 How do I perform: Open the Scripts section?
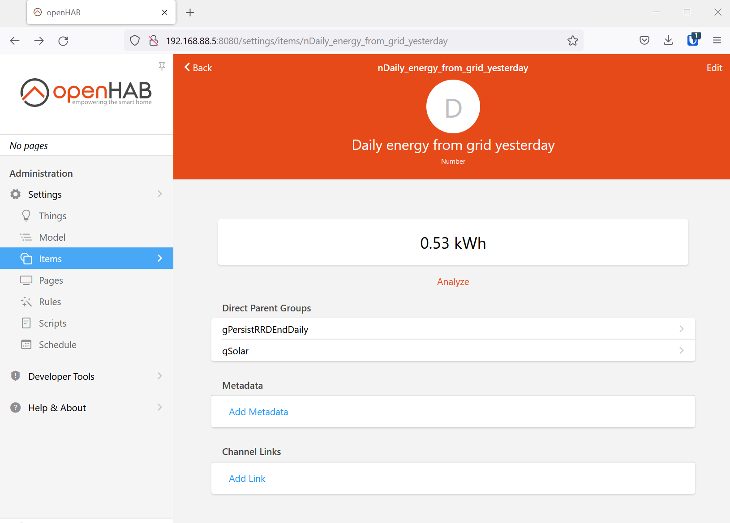[x=52, y=323]
